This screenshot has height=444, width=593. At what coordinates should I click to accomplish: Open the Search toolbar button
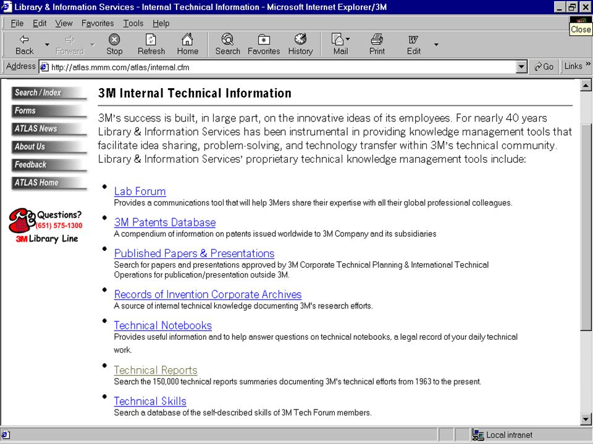point(228,44)
